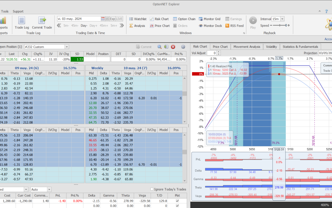Expand the #232 Custom position dropdown

67,47
